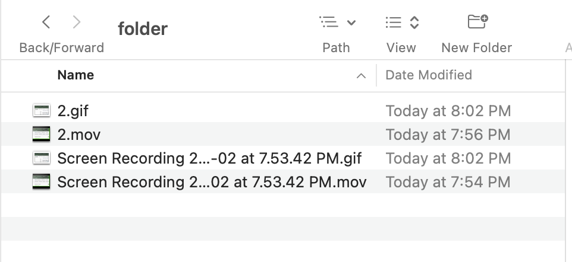
Task: Go forward using the Forward arrow
Action: (76, 23)
